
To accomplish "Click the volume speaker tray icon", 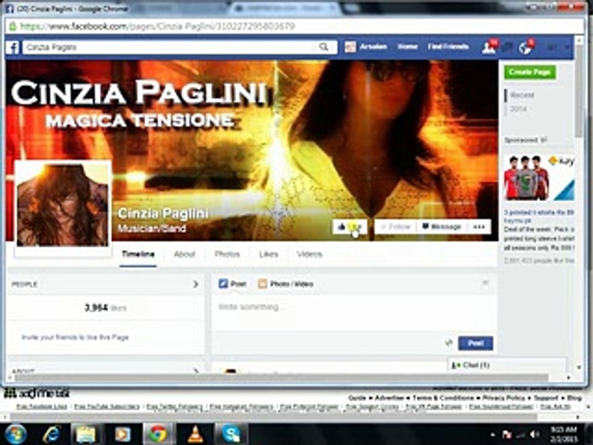I will coord(534,434).
